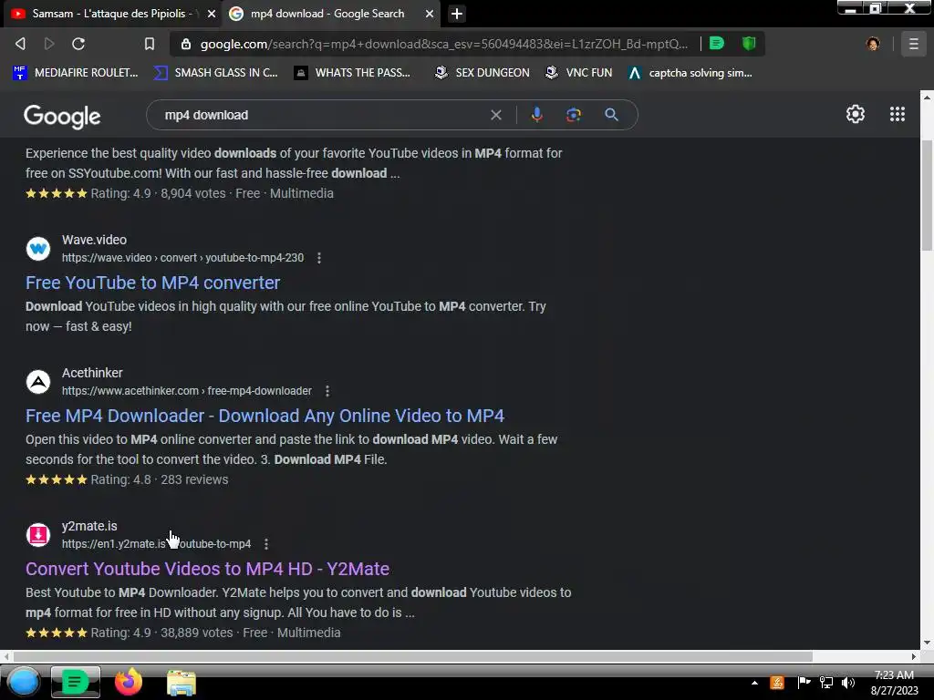Open the SMASH GLASS IN C... bookmark
The height and width of the screenshot is (700, 934).
point(215,73)
